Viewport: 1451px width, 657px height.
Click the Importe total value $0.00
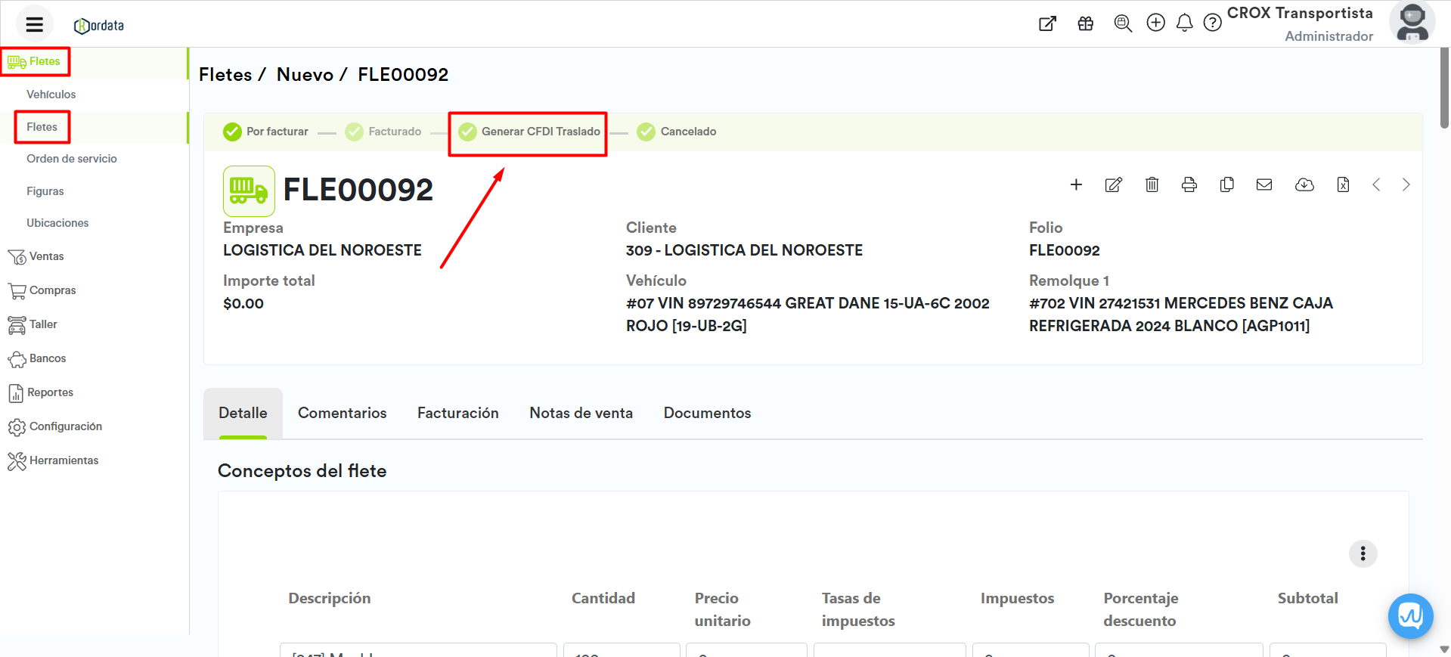coord(243,303)
